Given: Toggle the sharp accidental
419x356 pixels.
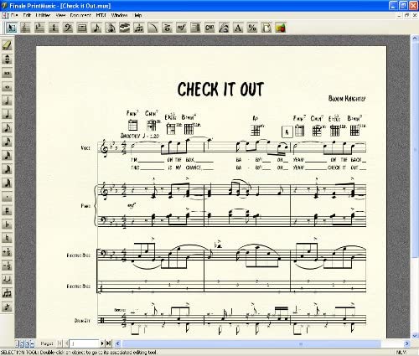Looking at the screenshot, I should point(7,210).
